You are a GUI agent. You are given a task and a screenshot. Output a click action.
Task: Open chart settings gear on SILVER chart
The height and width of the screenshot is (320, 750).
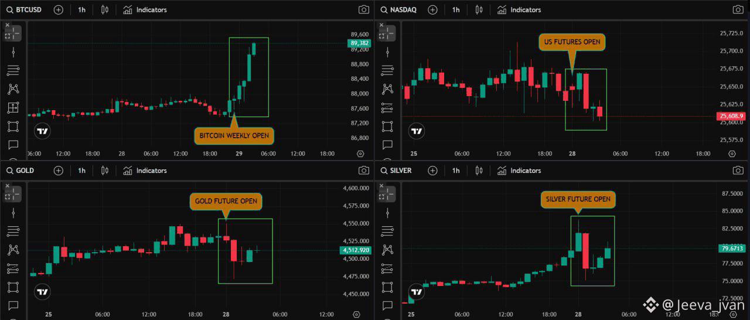pos(732,314)
